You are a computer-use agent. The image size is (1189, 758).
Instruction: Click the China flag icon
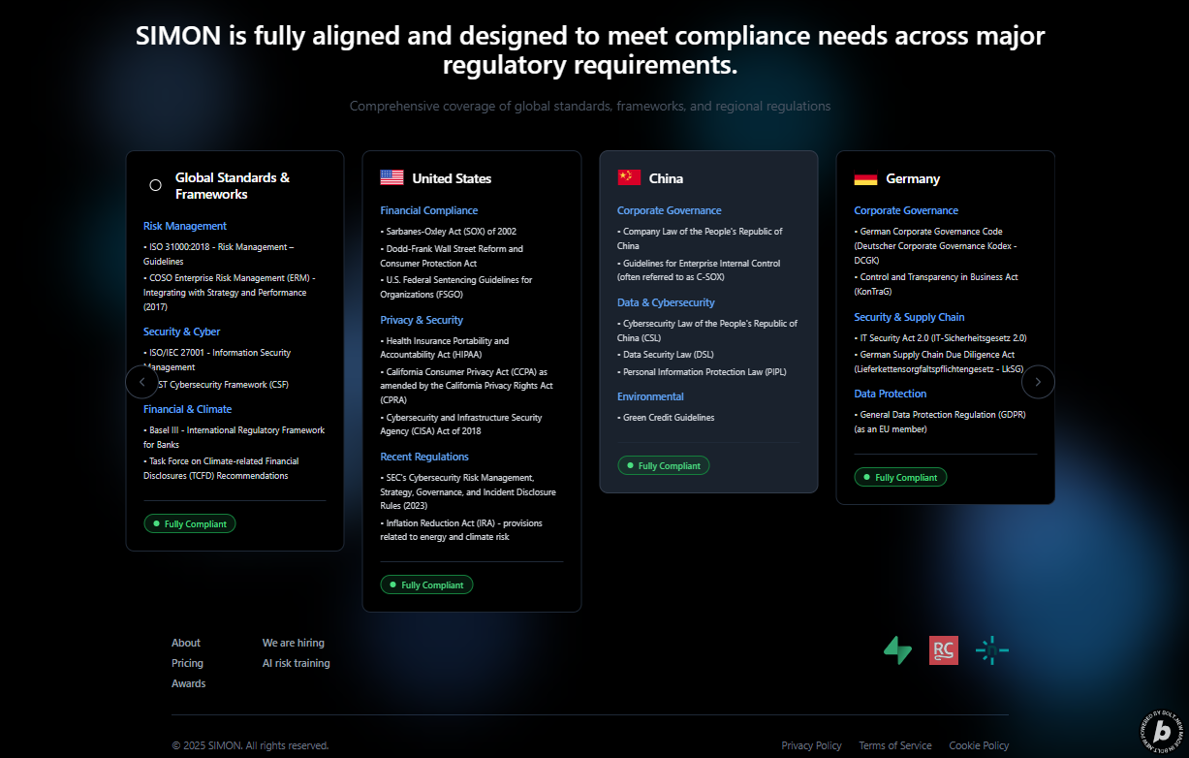pos(629,177)
